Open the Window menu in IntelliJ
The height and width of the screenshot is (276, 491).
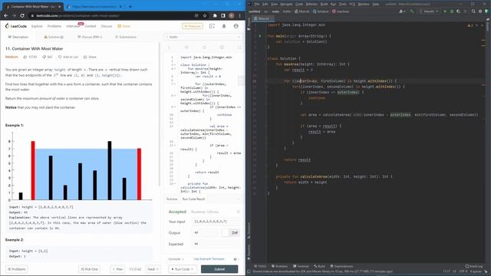coord(364,4)
